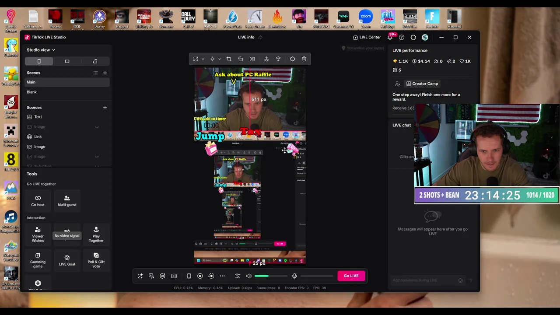Adjust the microphone volume slider
The height and width of the screenshot is (315, 560).
coord(317,276)
